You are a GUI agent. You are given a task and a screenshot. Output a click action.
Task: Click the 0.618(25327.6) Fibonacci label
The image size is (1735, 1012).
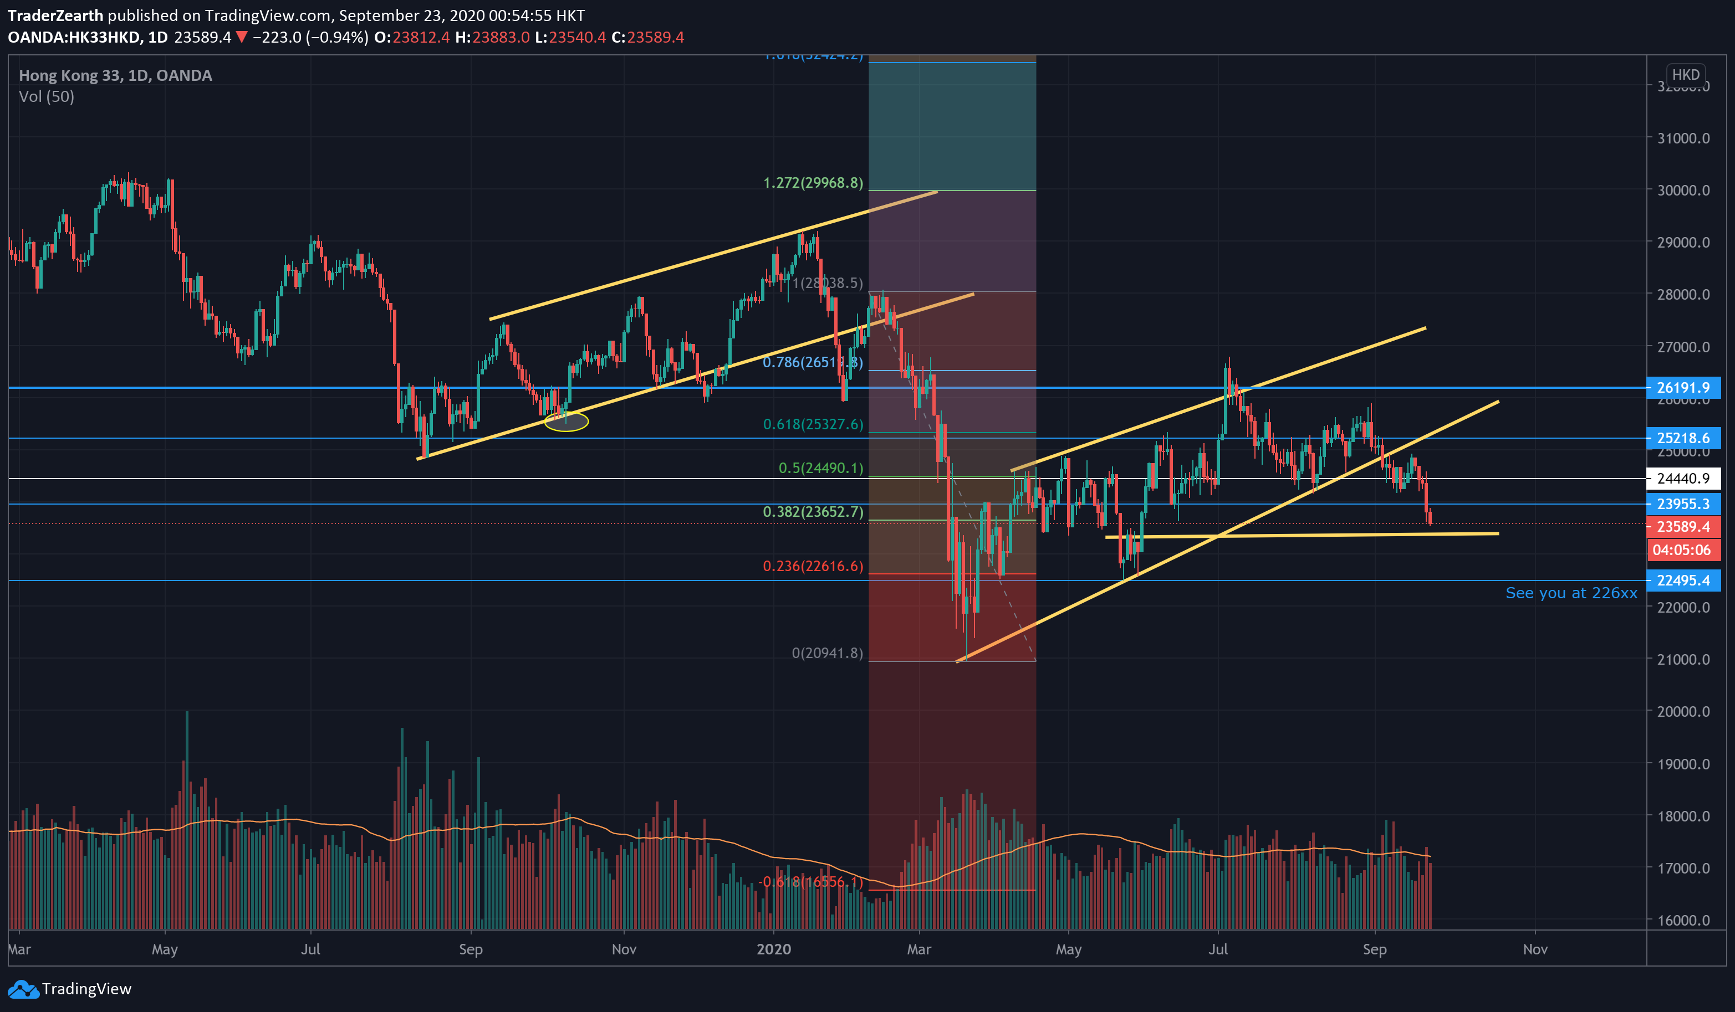click(813, 424)
